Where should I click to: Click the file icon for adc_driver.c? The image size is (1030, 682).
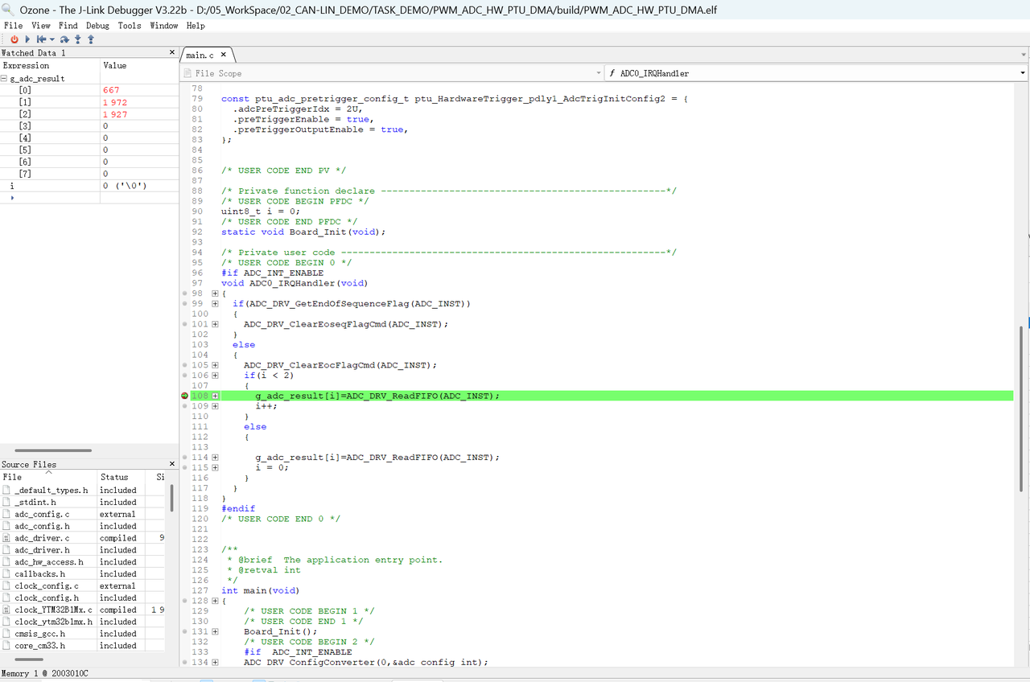click(6, 538)
